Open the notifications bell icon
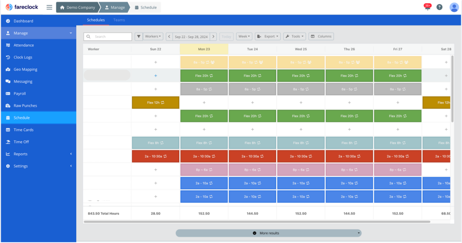The width and height of the screenshot is (462, 243). pyautogui.click(x=427, y=7)
